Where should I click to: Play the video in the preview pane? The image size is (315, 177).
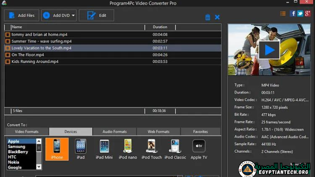pyautogui.click(x=269, y=50)
